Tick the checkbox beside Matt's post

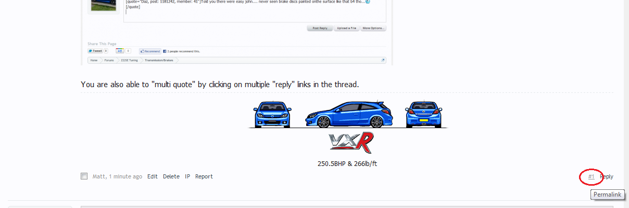(84, 176)
